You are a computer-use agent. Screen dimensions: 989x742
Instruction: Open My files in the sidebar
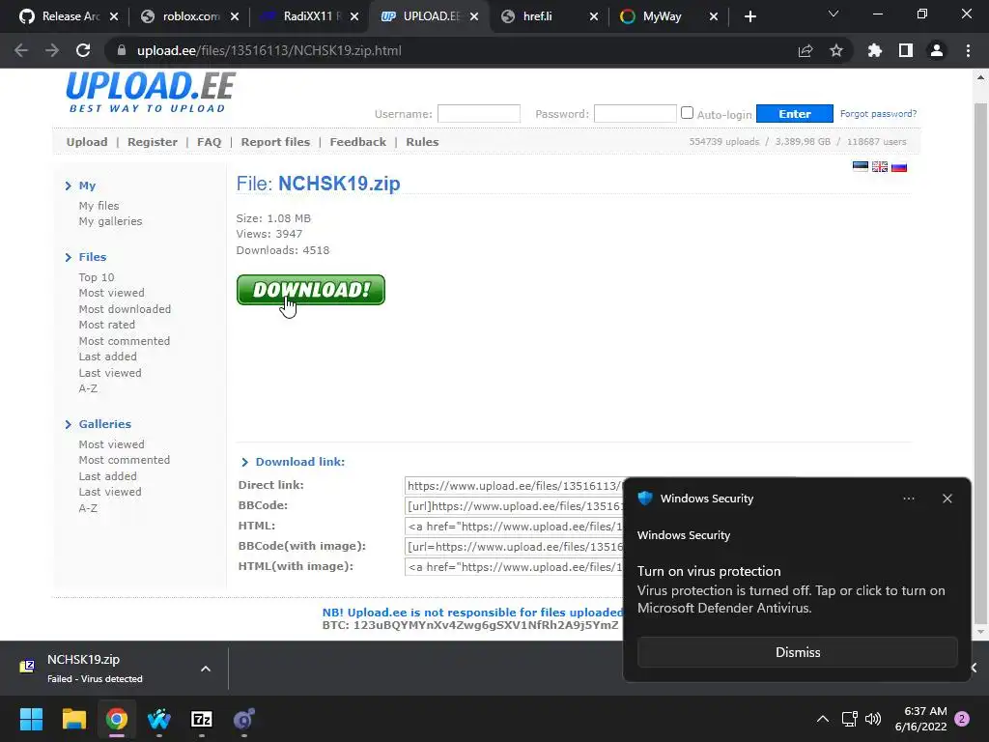click(x=99, y=206)
